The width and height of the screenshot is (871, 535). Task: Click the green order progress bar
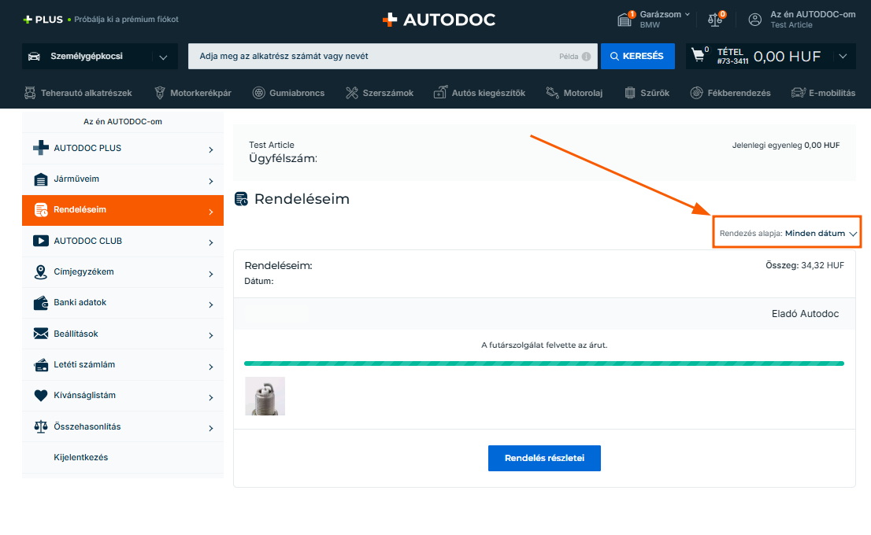click(544, 363)
